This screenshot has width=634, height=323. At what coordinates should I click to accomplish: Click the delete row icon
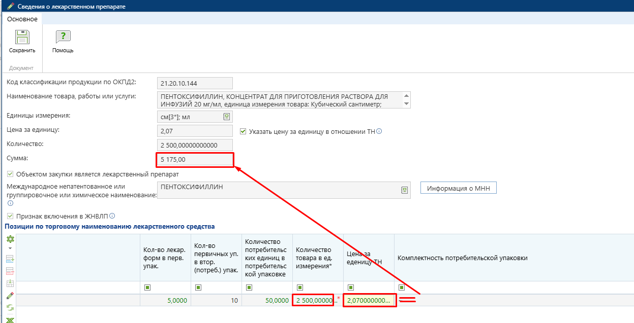(x=10, y=271)
